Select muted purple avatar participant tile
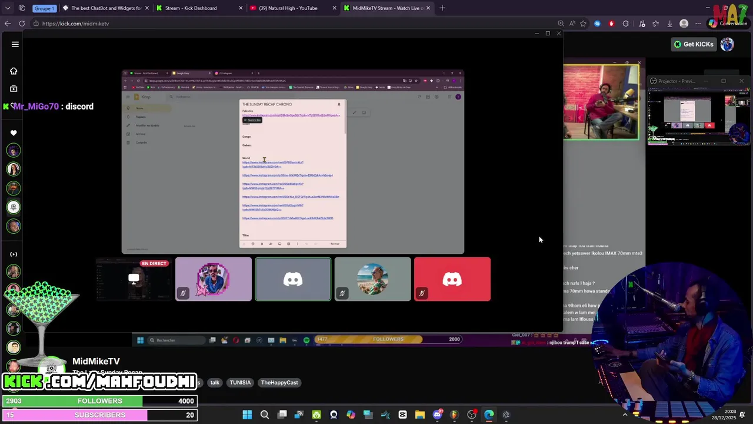The image size is (753, 424). click(214, 279)
